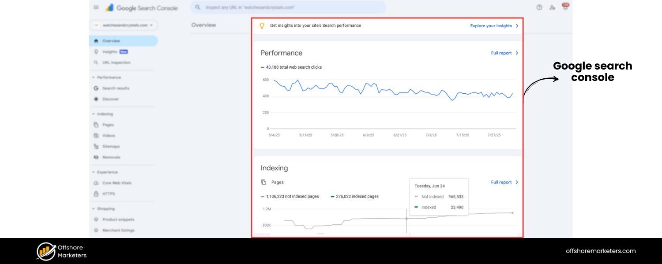
Task: Click the HTTPS lock icon
Action: point(96,194)
